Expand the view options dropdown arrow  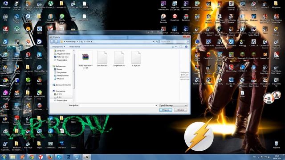(176, 47)
